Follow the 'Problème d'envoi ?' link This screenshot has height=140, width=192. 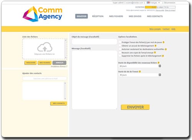(x=59, y=67)
